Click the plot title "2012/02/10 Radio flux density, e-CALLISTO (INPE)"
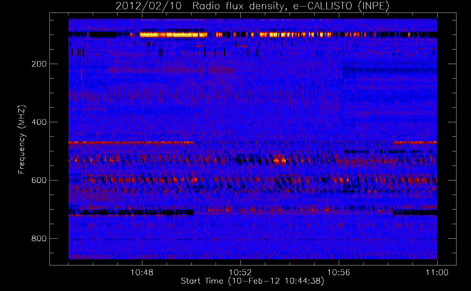 (252, 6)
